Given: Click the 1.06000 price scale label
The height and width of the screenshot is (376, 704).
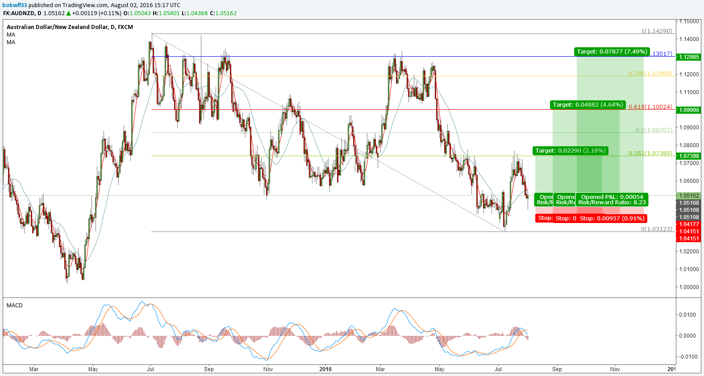Looking at the screenshot, I should click(689, 181).
